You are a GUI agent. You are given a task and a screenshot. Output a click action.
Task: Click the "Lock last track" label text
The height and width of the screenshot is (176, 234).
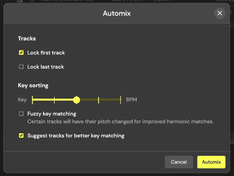(x=45, y=67)
